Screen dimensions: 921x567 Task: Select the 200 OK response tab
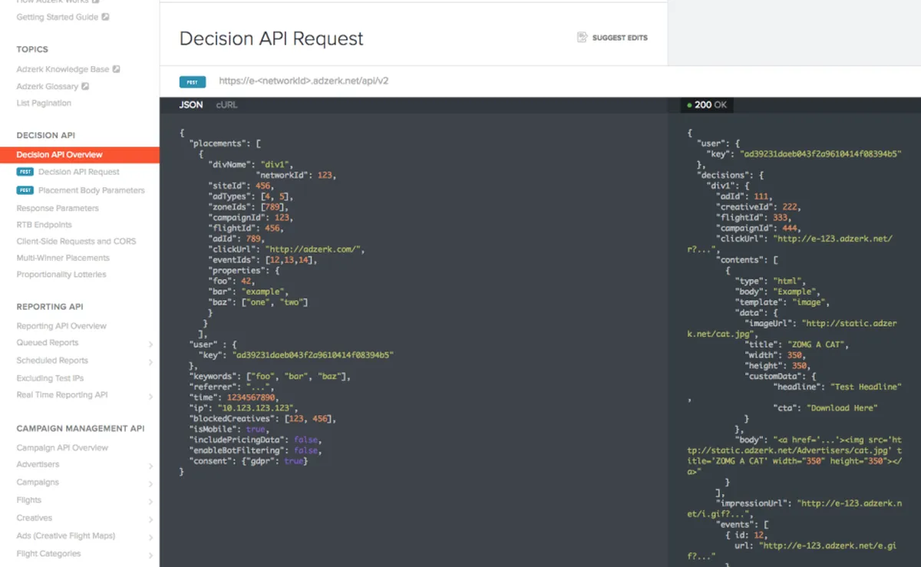(x=707, y=105)
